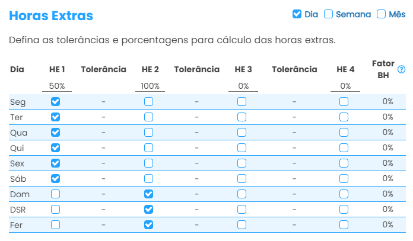Check HE 2 for Ter
413x241 pixels.
click(149, 117)
